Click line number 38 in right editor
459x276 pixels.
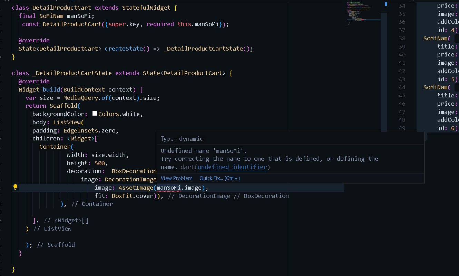(402, 38)
